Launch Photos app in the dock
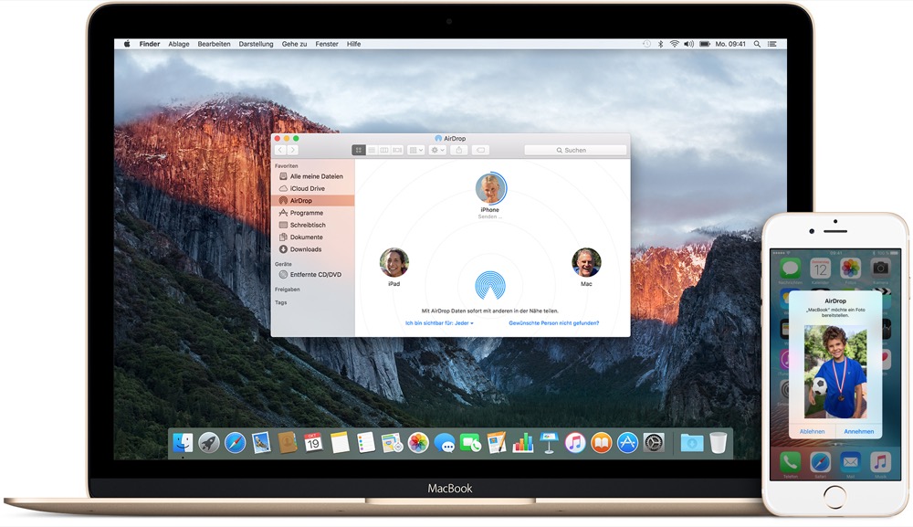The width and height of the screenshot is (913, 527). (x=418, y=443)
